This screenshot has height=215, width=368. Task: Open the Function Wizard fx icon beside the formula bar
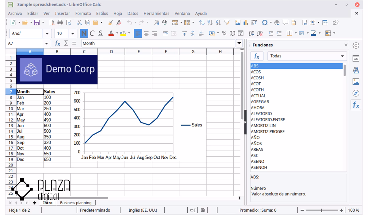click(57, 43)
